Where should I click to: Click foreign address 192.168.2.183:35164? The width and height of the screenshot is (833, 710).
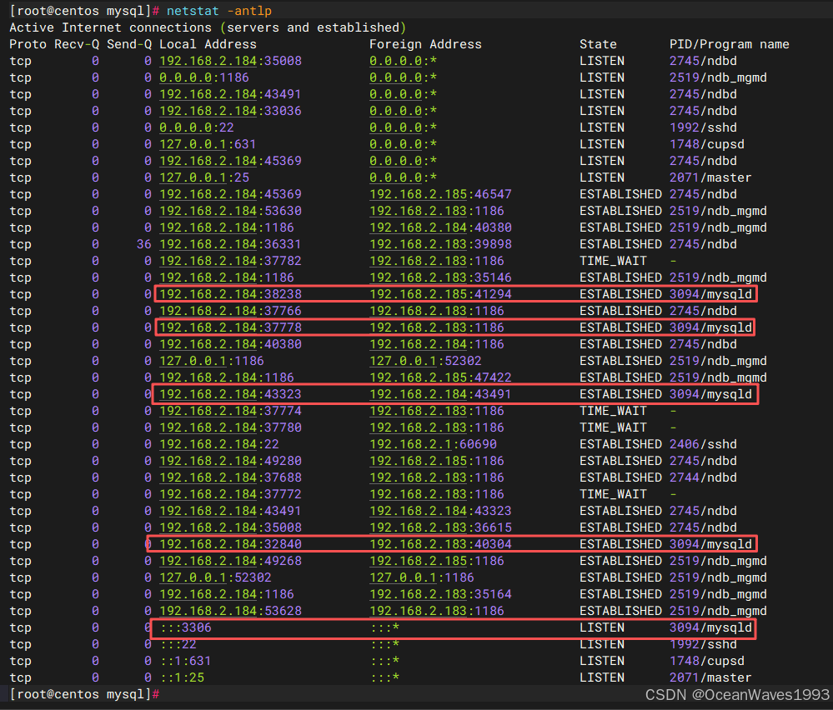point(440,594)
